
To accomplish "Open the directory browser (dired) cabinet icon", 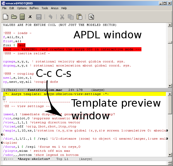I will click(22, 17).
